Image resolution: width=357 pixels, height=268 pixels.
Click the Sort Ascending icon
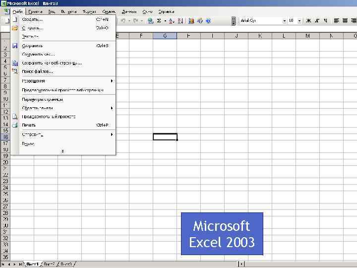172,21
